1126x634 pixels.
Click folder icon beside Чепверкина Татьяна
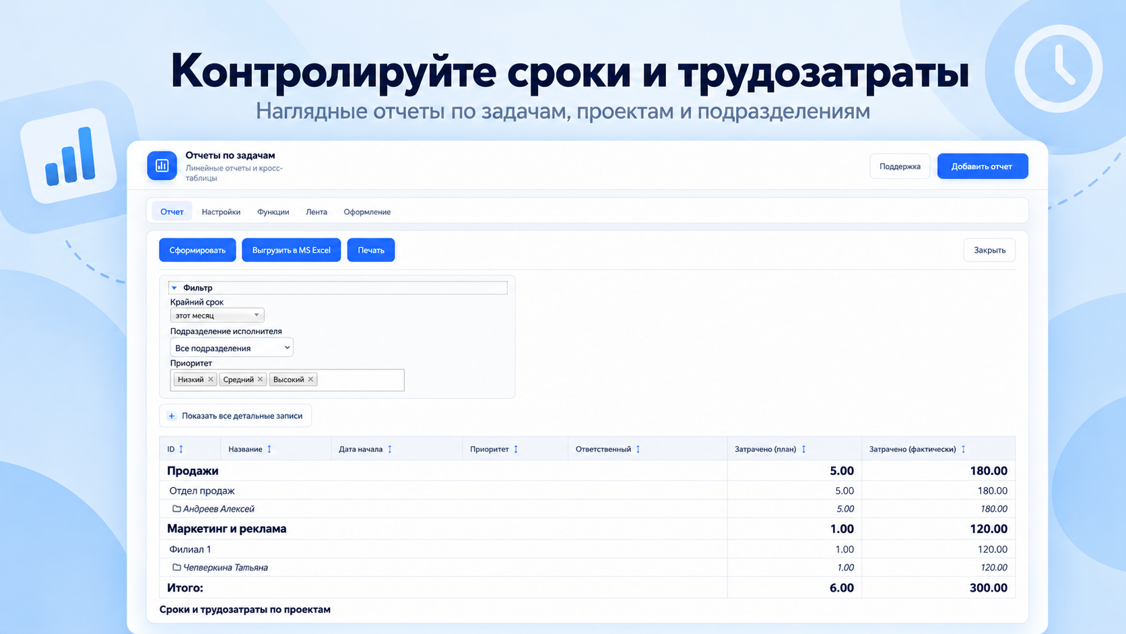(x=176, y=567)
